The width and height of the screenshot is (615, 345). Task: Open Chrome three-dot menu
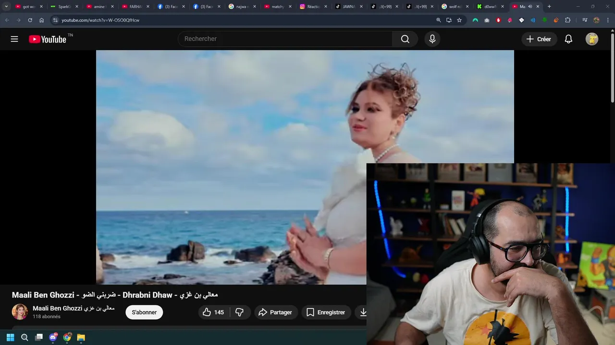click(x=608, y=20)
